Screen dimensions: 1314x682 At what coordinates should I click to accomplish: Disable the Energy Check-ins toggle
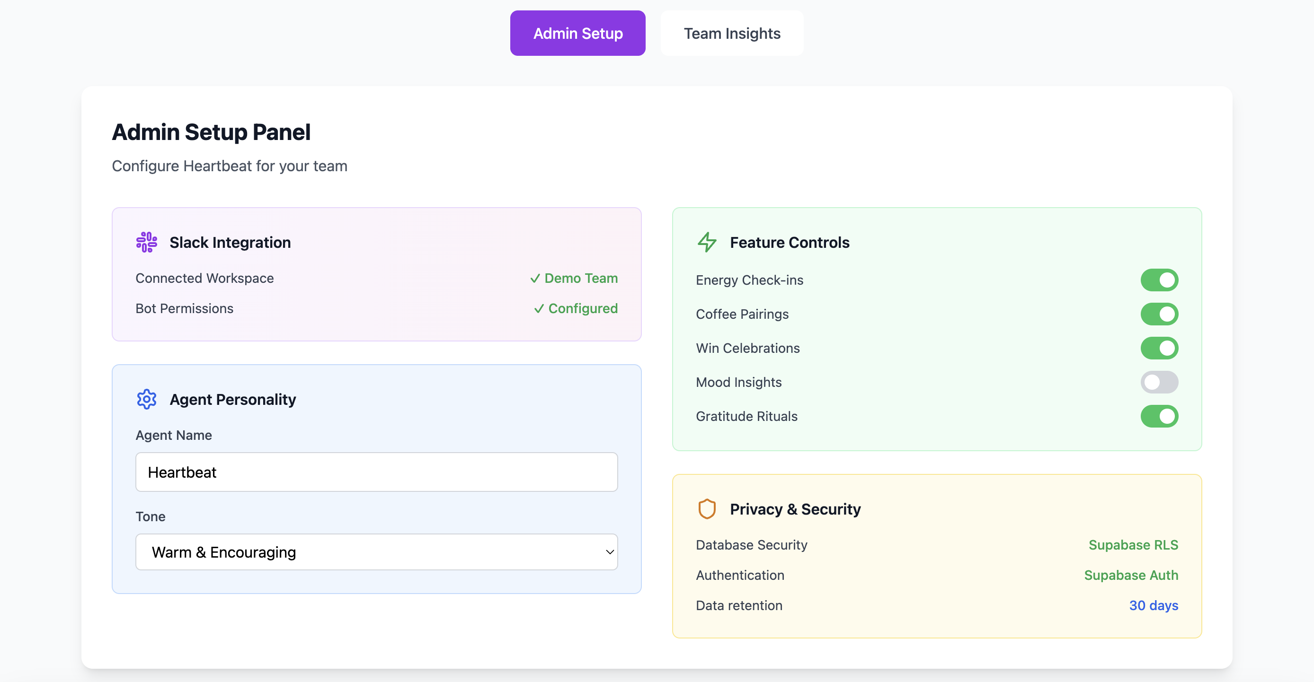[1159, 280]
